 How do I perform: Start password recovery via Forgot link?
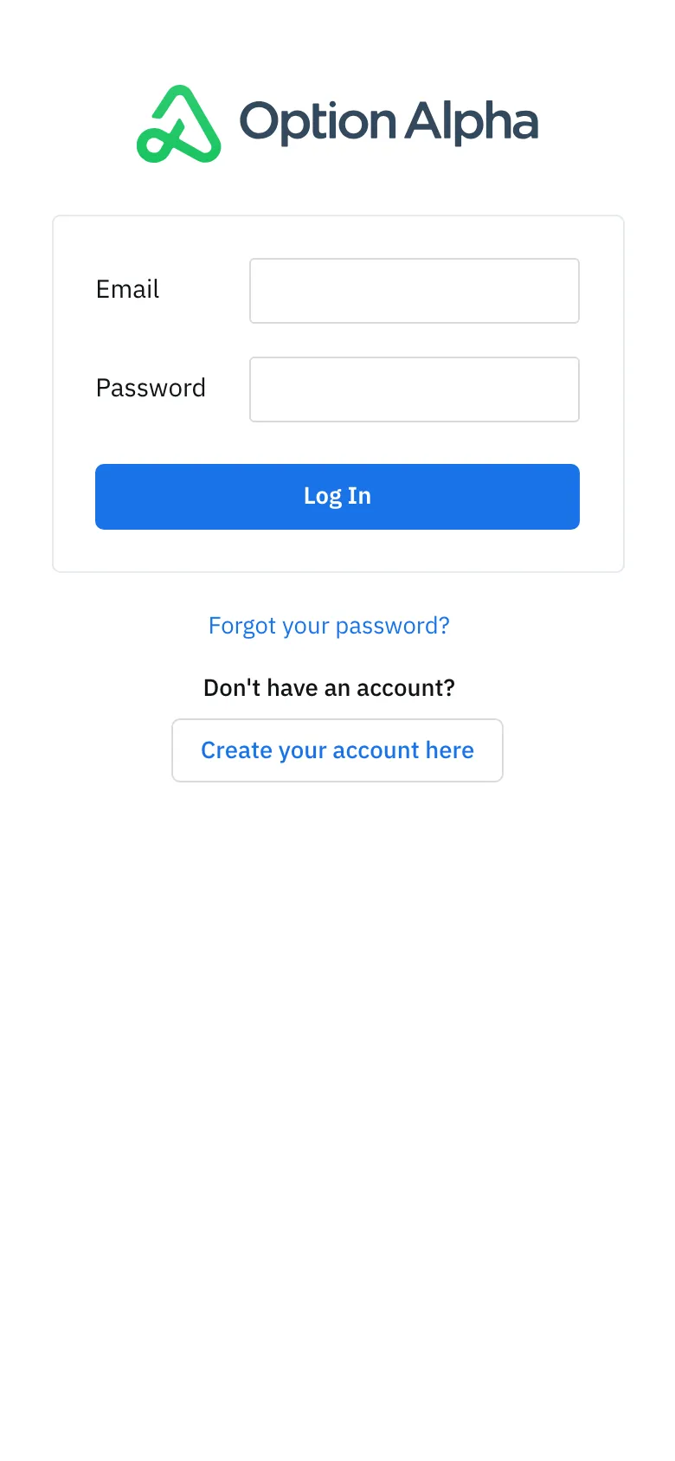click(329, 626)
